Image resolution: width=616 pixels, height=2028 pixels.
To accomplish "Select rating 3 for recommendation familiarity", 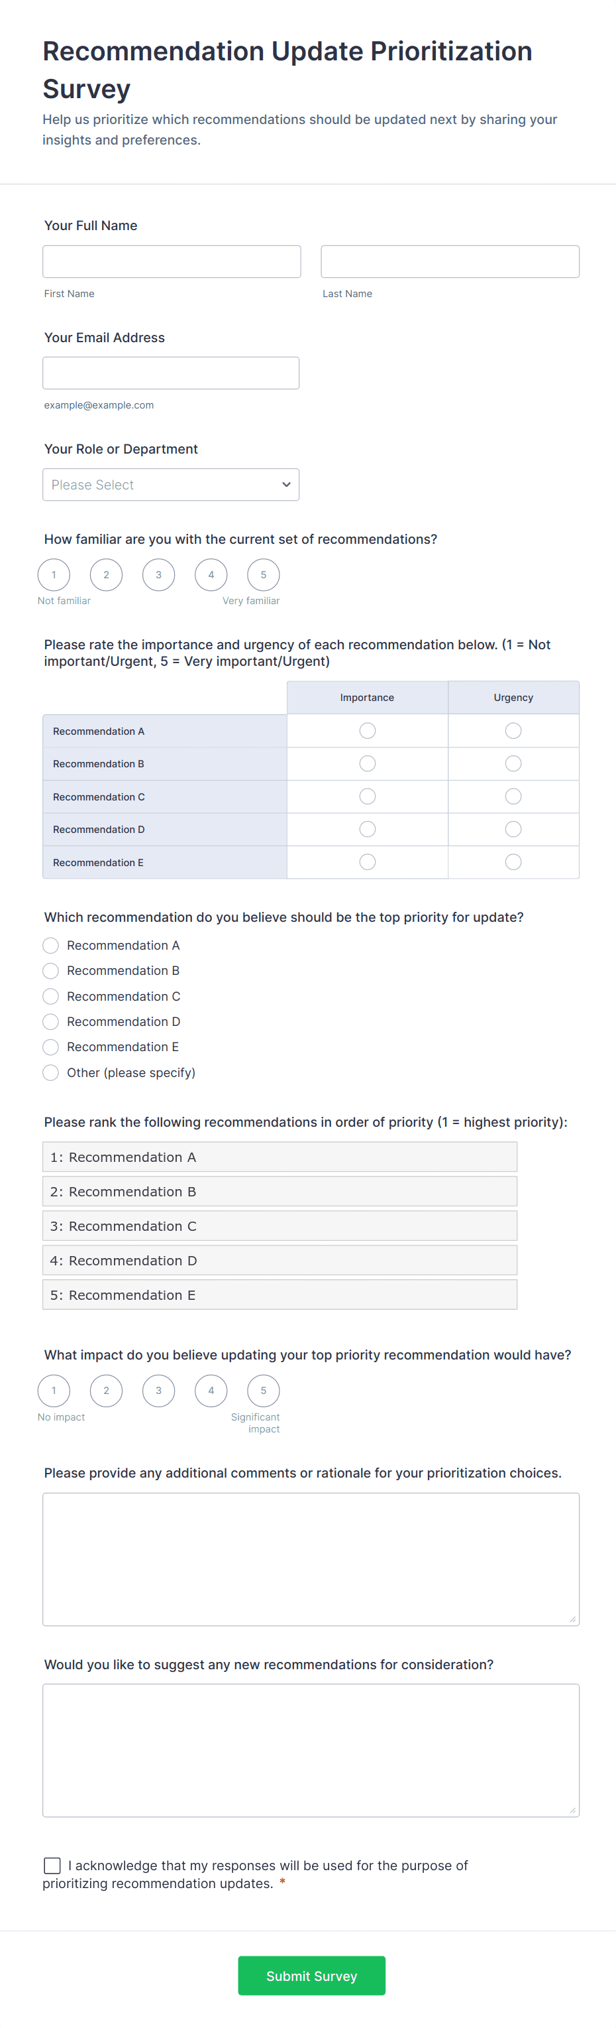I will (158, 575).
